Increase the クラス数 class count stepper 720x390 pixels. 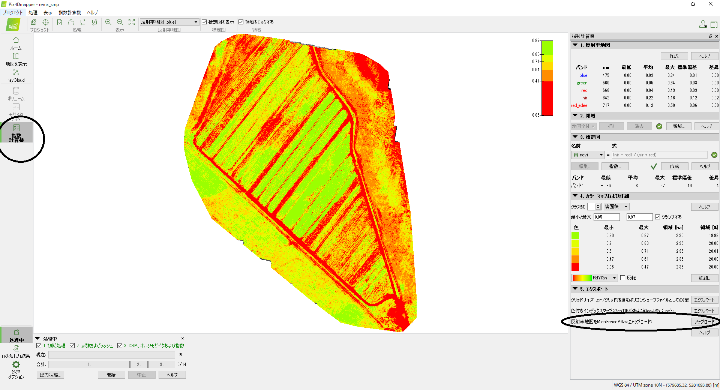pos(598,205)
